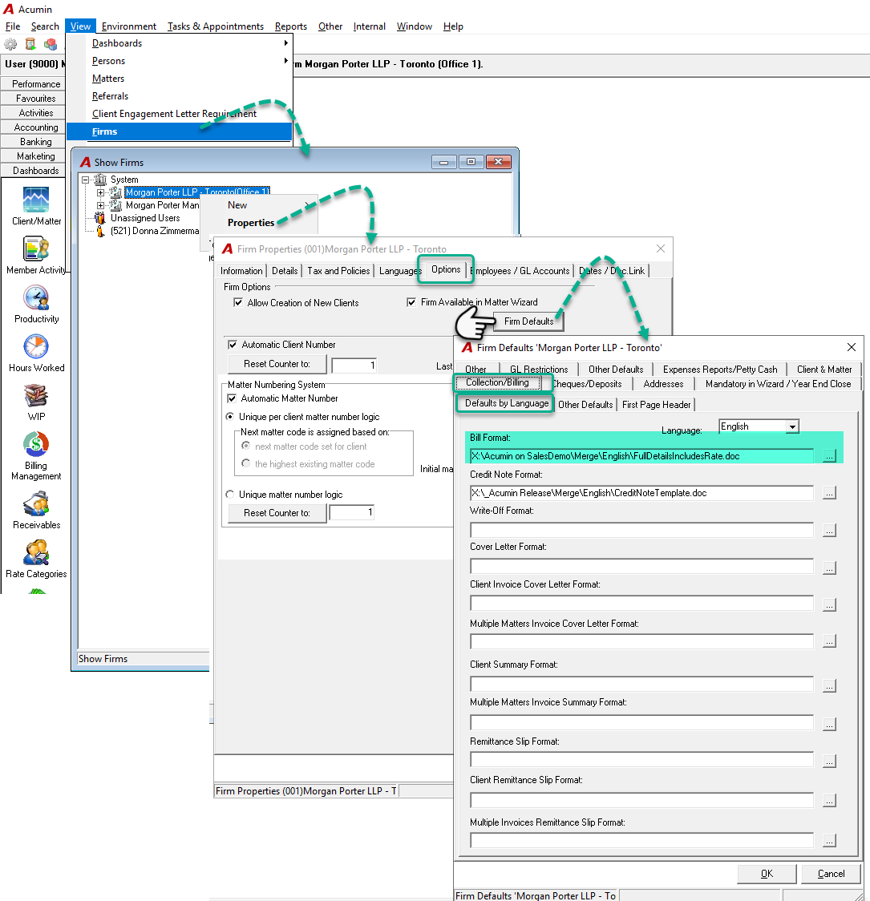
Task: Cancel the Firm Defaults dialog
Action: tap(831, 874)
